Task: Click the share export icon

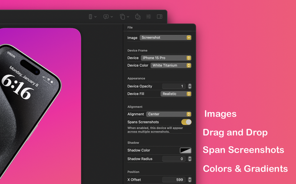Action: [x=138, y=16]
